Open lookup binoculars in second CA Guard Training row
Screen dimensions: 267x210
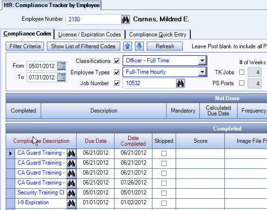(71, 163)
